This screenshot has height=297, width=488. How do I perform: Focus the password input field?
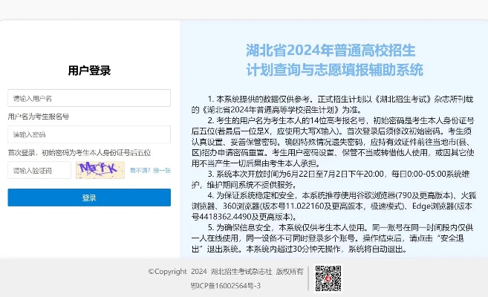(x=89, y=134)
